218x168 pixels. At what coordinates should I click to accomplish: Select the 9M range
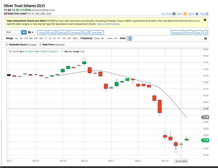pos(41,38)
